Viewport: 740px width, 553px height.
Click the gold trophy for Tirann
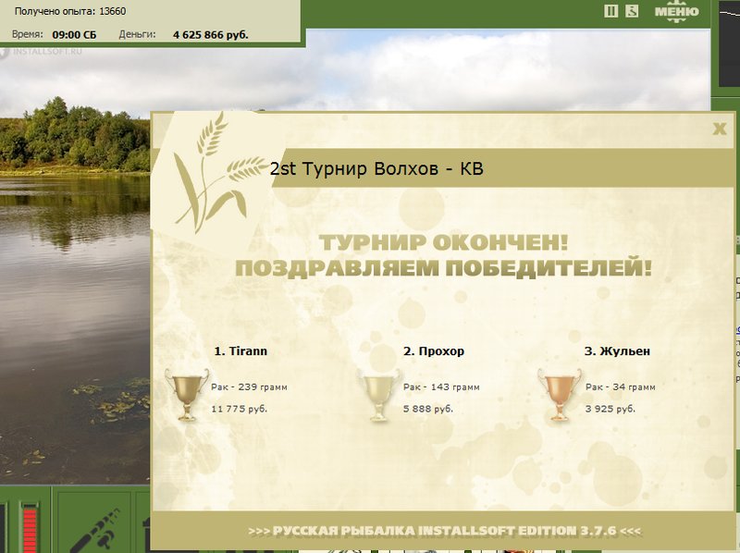[187, 395]
